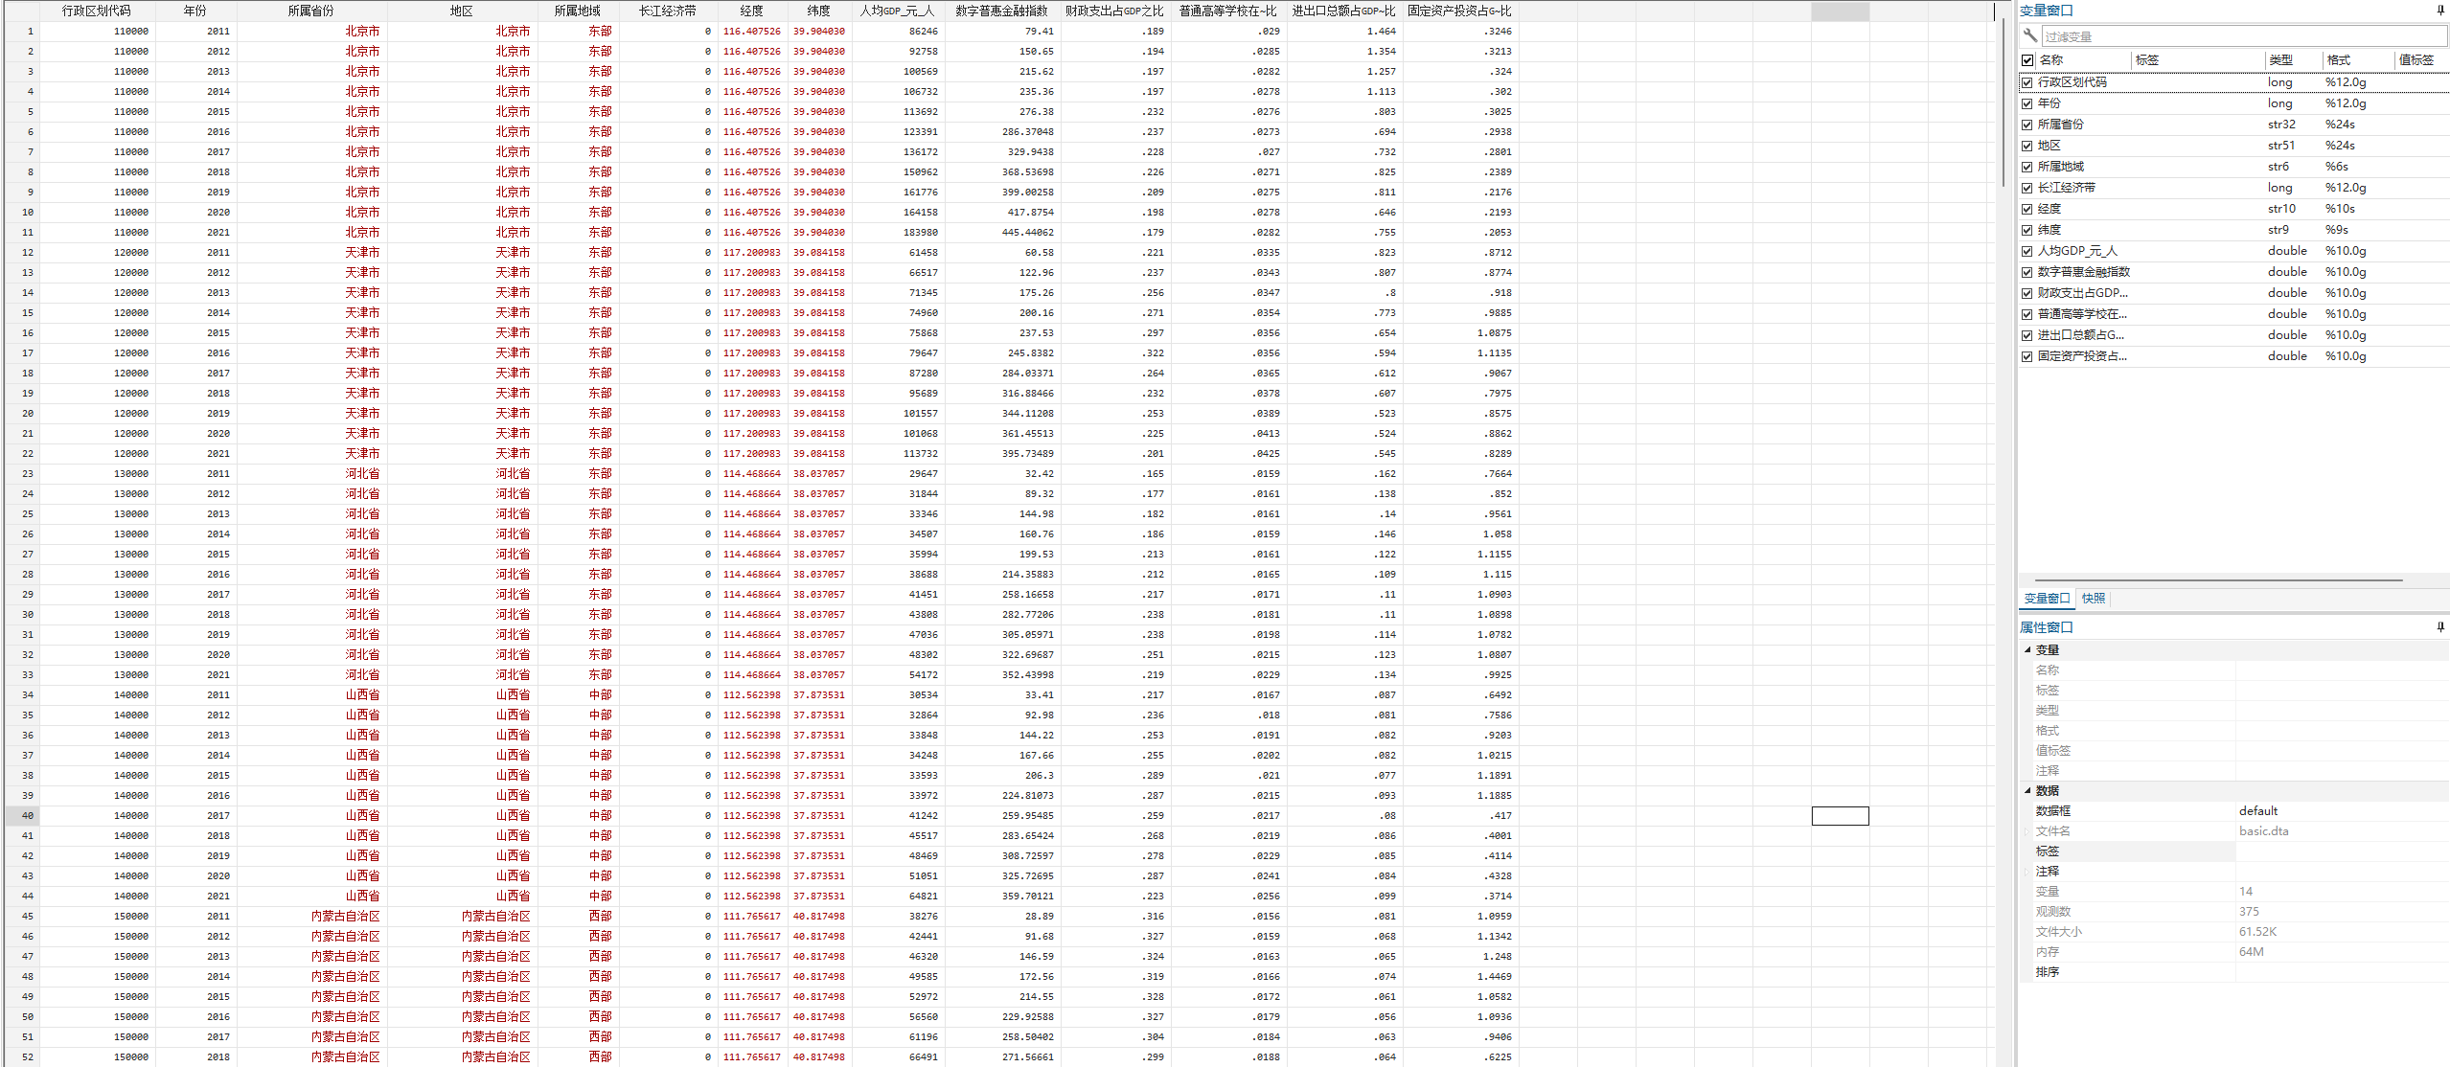Toggle the select-all checkbox next to 名称
The image size is (2450, 1067).
(x=2027, y=60)
